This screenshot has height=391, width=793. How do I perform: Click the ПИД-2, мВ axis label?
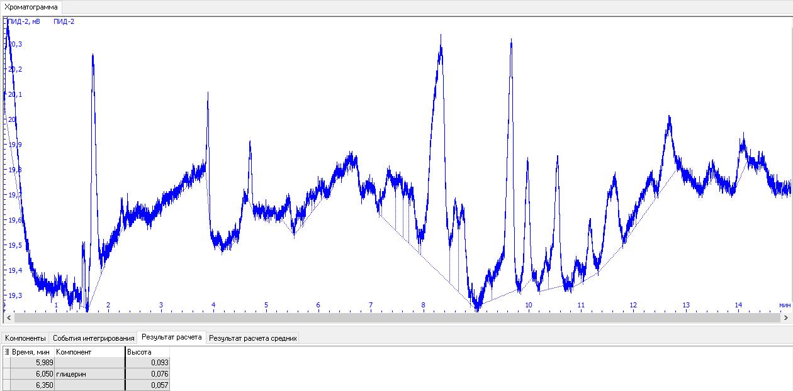pos(23,21)
